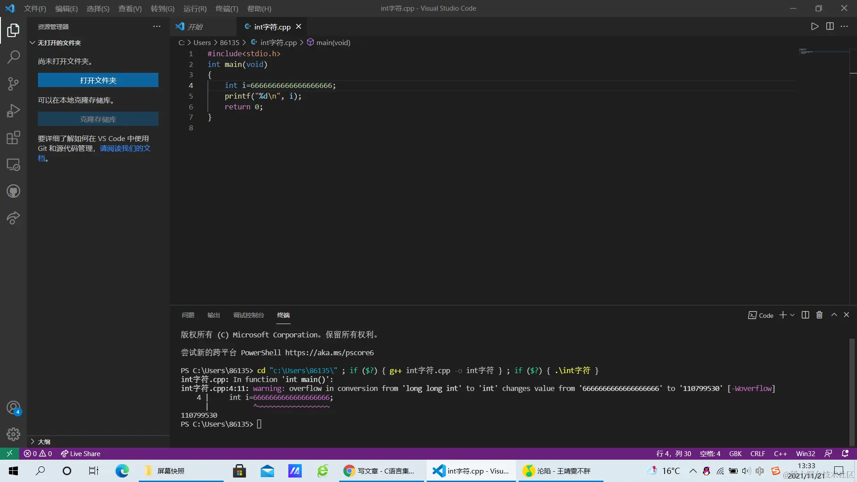
Task: Maximize terminal panel size with chevron-up
Action: coord(834,315)
